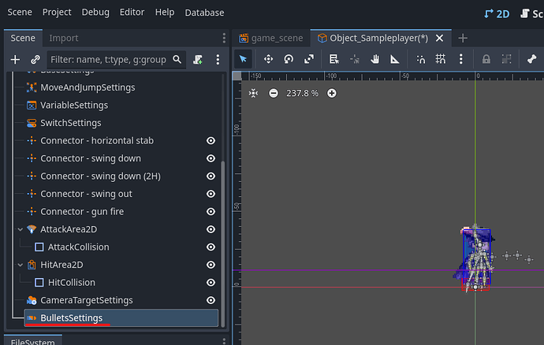Select the MoveAndJumpSettings node
The height and width of the screenshot is (345, 544).
tap(88, 87)
